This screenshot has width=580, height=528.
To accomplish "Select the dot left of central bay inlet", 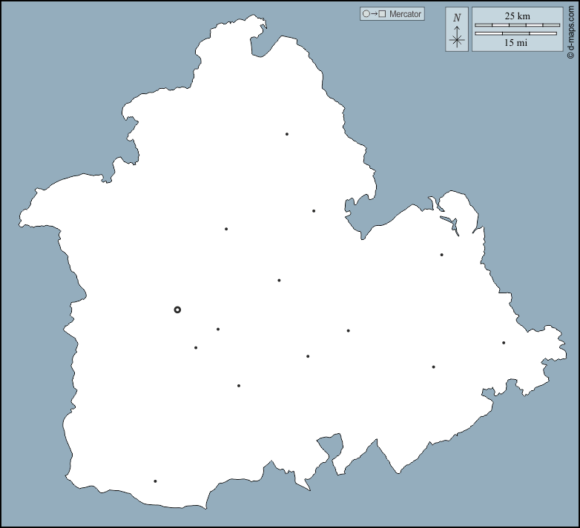I will [x=314, y=211].
